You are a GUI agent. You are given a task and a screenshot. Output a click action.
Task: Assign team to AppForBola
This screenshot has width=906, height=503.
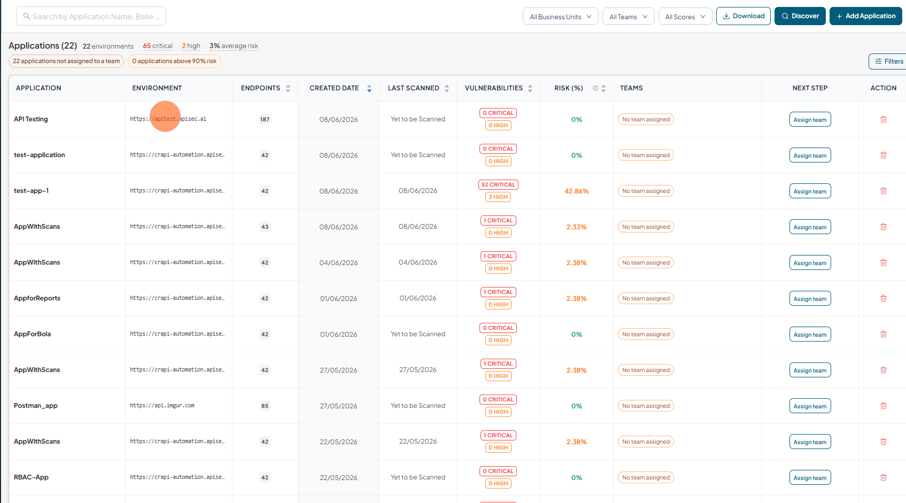pyautogui.click(x=810, y=335)
